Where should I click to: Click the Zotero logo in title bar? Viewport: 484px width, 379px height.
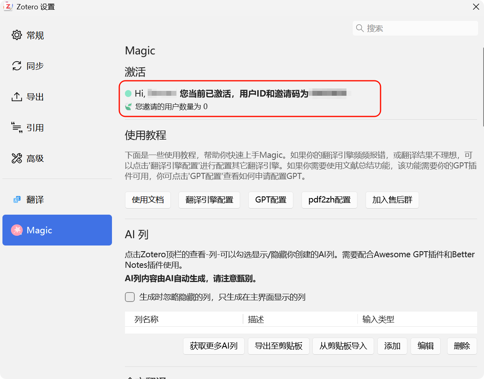8,6
